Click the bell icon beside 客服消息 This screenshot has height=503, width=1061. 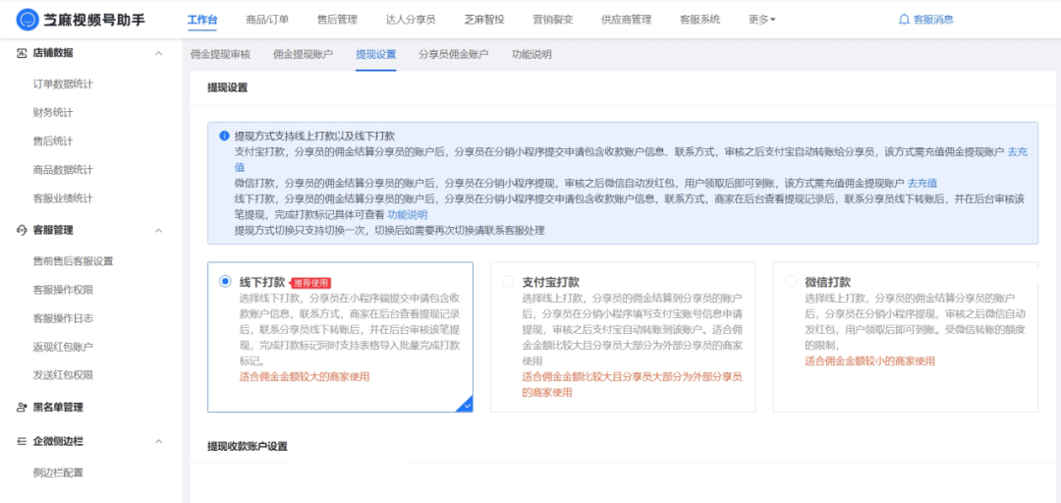904,20
